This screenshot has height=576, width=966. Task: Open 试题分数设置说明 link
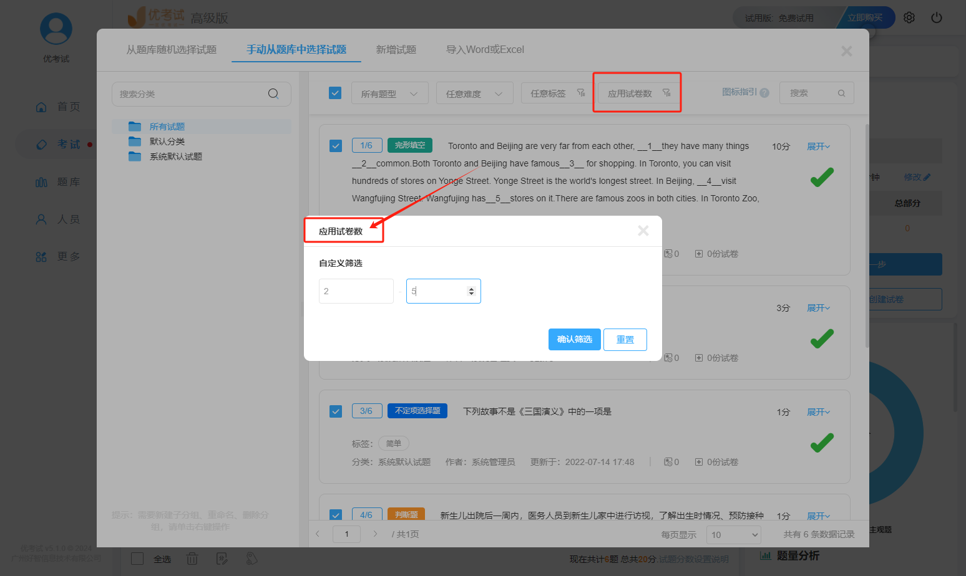click(693, 559)
